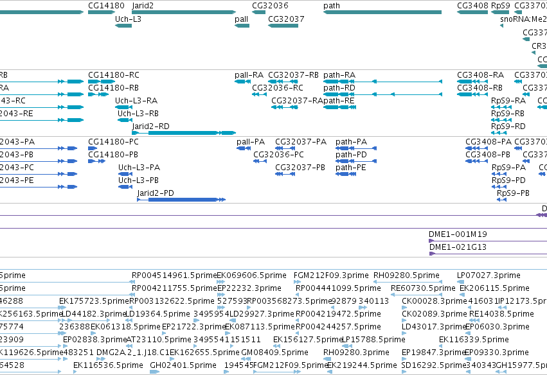Click transcript CG3408-RB
The height and width of the screenshot is (375, 547).
[x=472, y=94]
